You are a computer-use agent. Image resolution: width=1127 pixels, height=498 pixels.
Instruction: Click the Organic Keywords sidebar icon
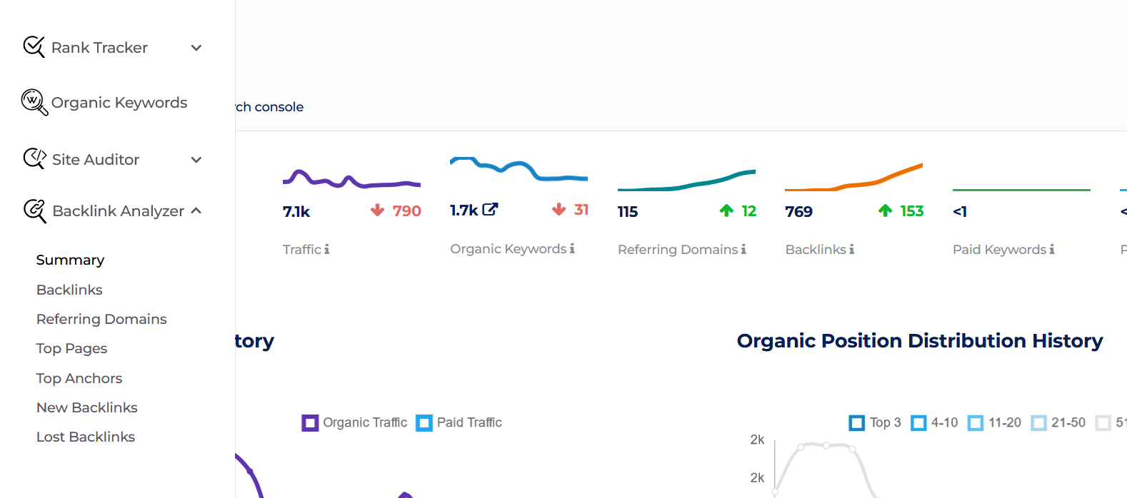point(34,102)
